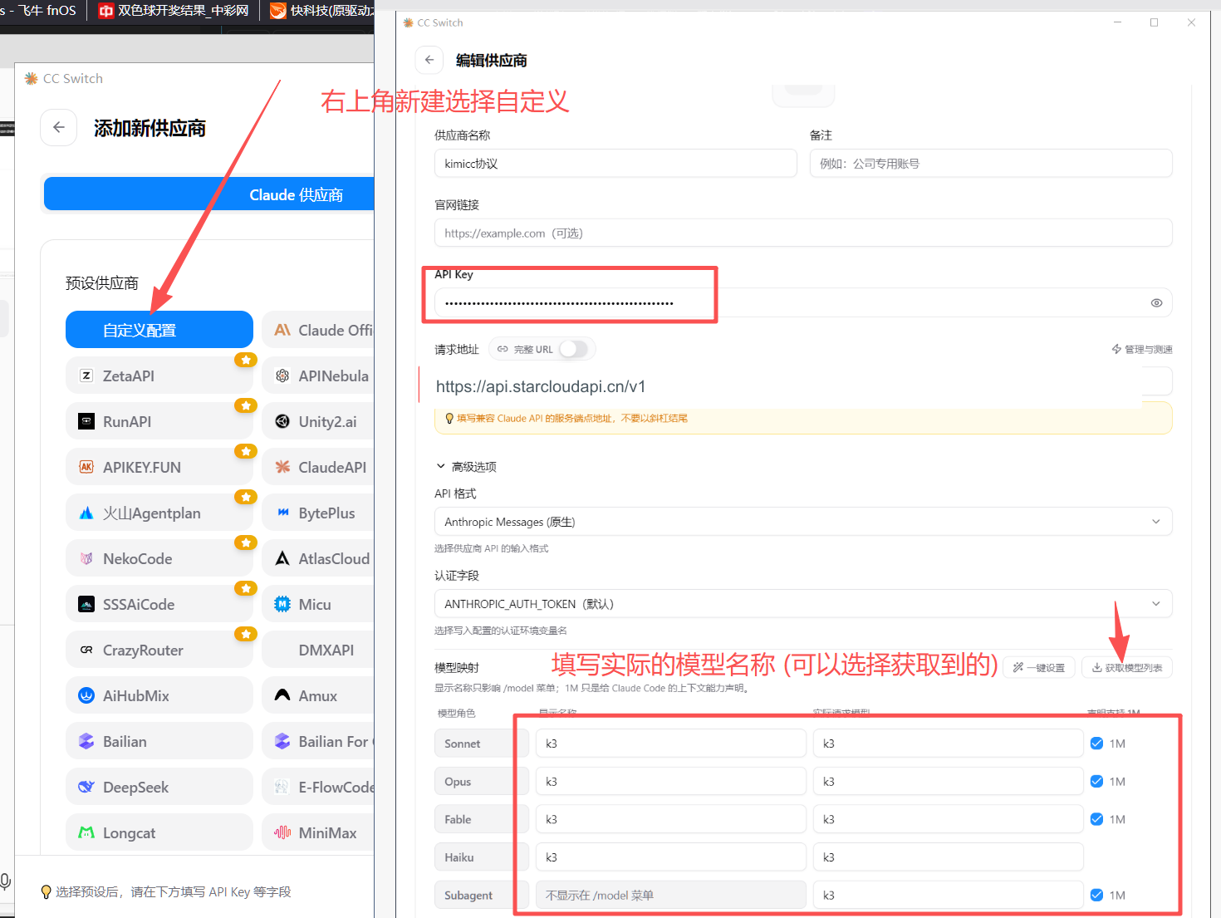Click the Haiku display name field
This screenshot has height=918, width=1221.
click(x=671, y=857)
